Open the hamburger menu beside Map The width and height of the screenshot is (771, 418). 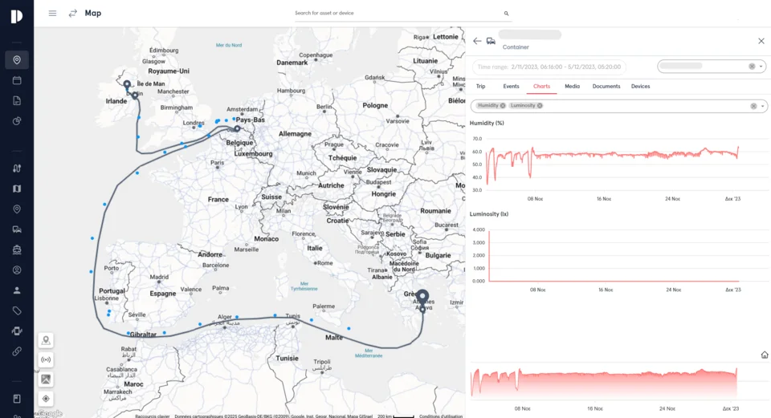tap(52, 13)
